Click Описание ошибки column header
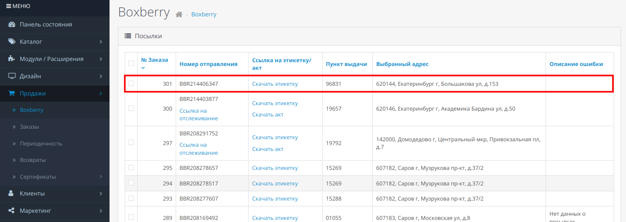This screenshot has height=222, width=626. [576, 64]
